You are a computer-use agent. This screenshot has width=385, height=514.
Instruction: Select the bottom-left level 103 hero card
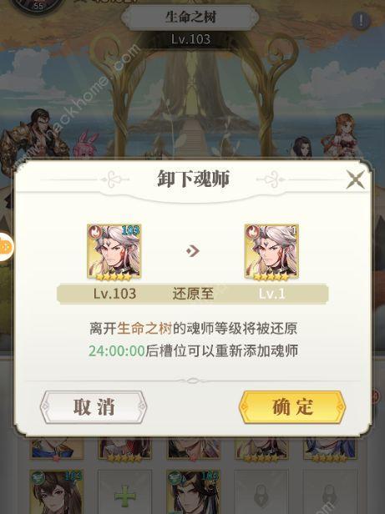[x=57, y=492]
